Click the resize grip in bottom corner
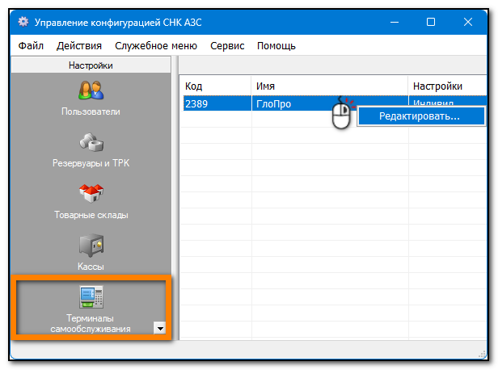This screenshot has height=370, width=498. 482,355
